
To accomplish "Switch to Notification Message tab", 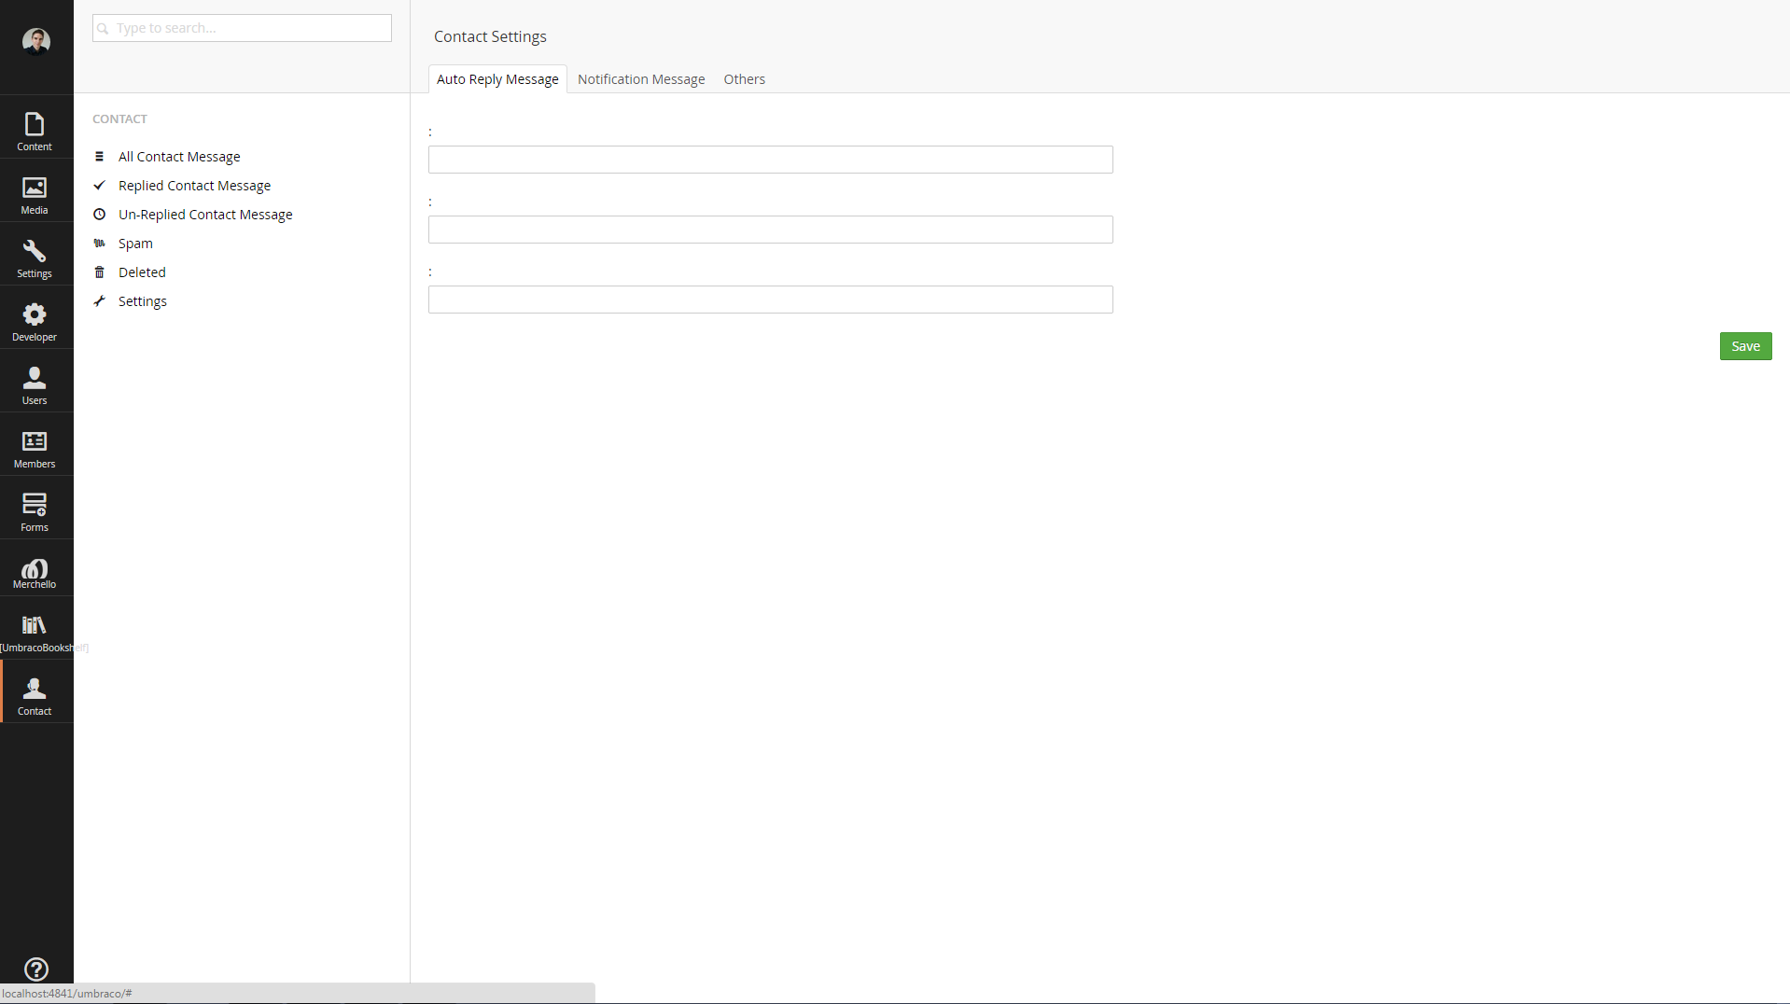I will pos(641,79).
